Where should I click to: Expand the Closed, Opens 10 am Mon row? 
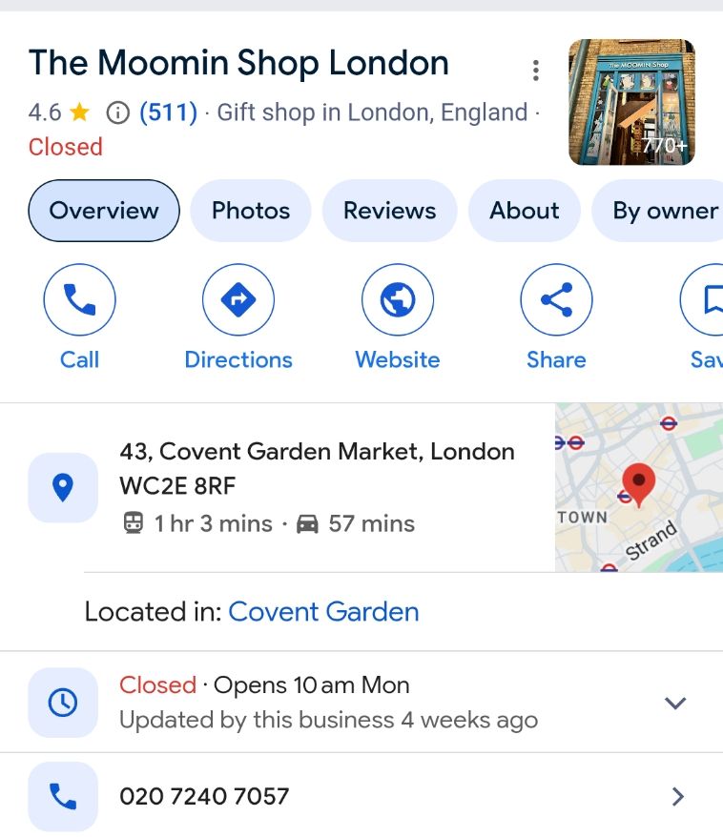click(x=361, y=702)
